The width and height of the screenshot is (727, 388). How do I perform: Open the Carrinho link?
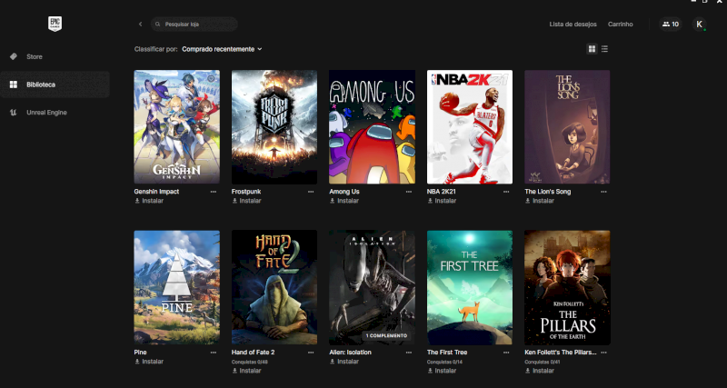621,24
